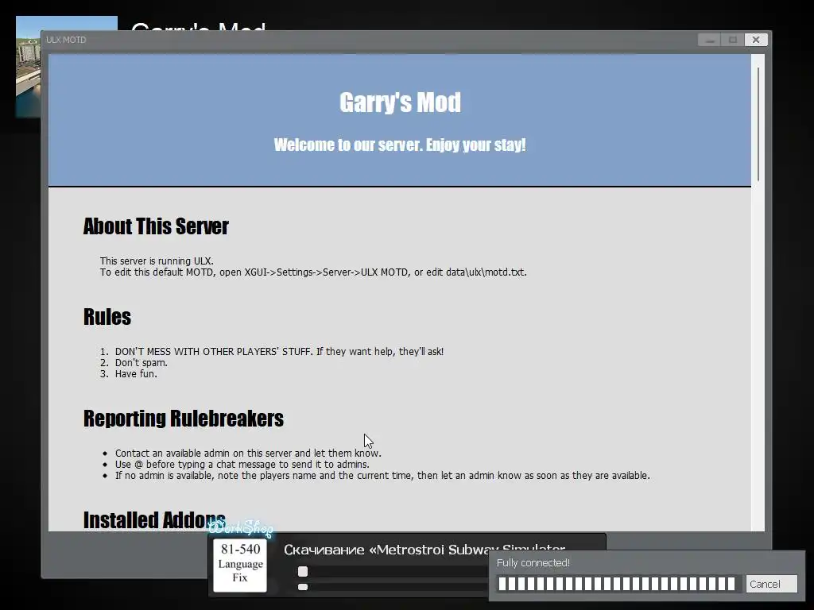This screenshot has width=814, height=610.
Task: Click the Workshop logo above download panel
Action: 241,528
